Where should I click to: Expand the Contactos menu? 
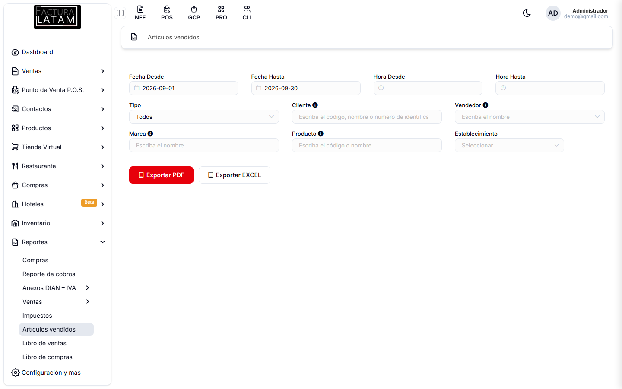coord(58,109)
